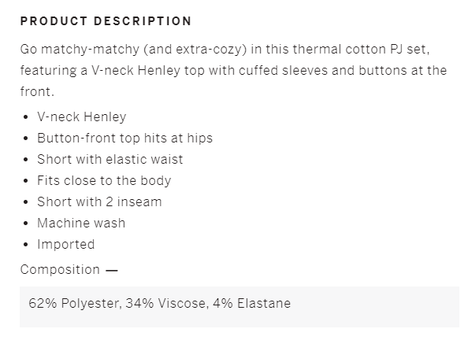Click the bullet dot before Machine wash
468x340 pixels.
point(26,223)
